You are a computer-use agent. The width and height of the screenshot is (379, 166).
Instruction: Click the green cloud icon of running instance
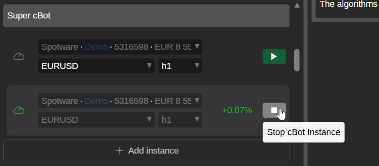[x=19, y=110]
